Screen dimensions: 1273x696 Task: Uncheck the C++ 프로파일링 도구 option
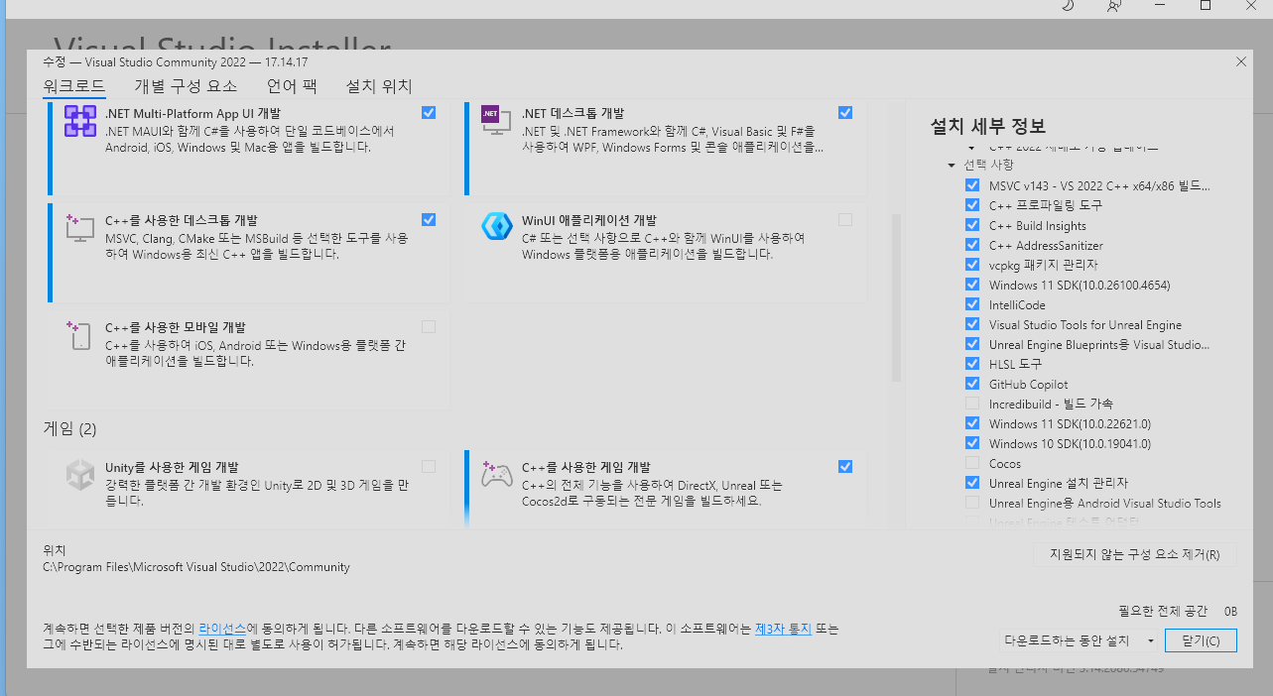coord(971,205)
